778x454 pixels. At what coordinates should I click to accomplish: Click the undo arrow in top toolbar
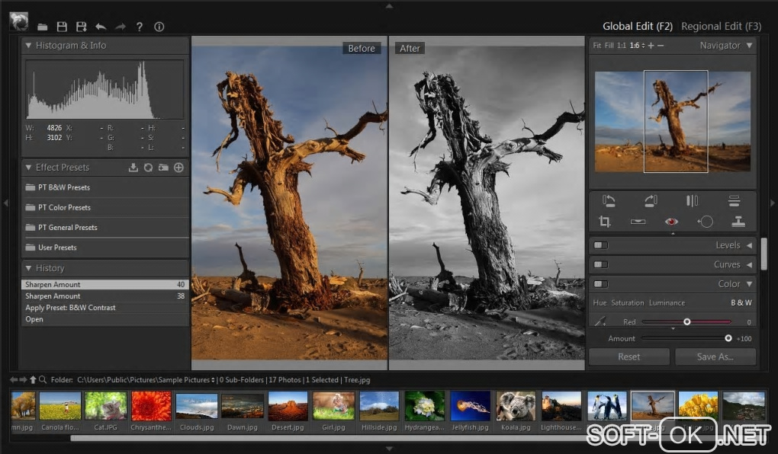(101, 27)
